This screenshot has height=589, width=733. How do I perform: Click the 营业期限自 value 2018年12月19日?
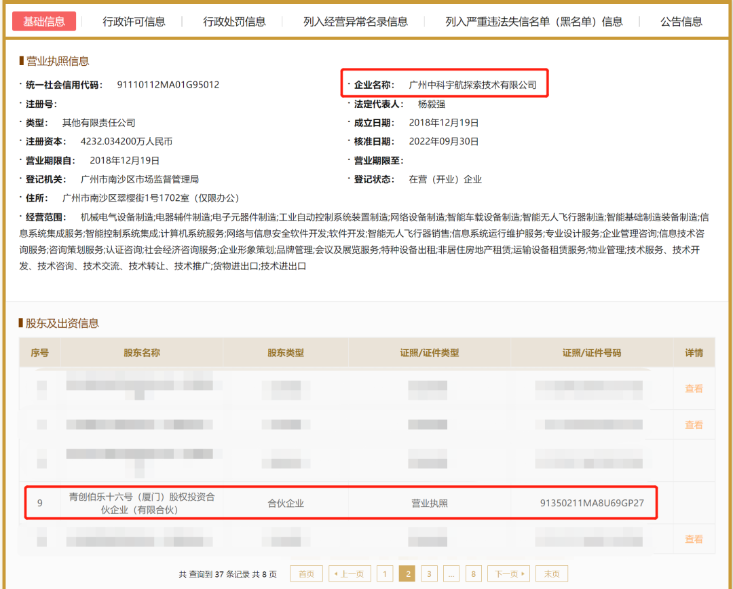coord(124,160)
